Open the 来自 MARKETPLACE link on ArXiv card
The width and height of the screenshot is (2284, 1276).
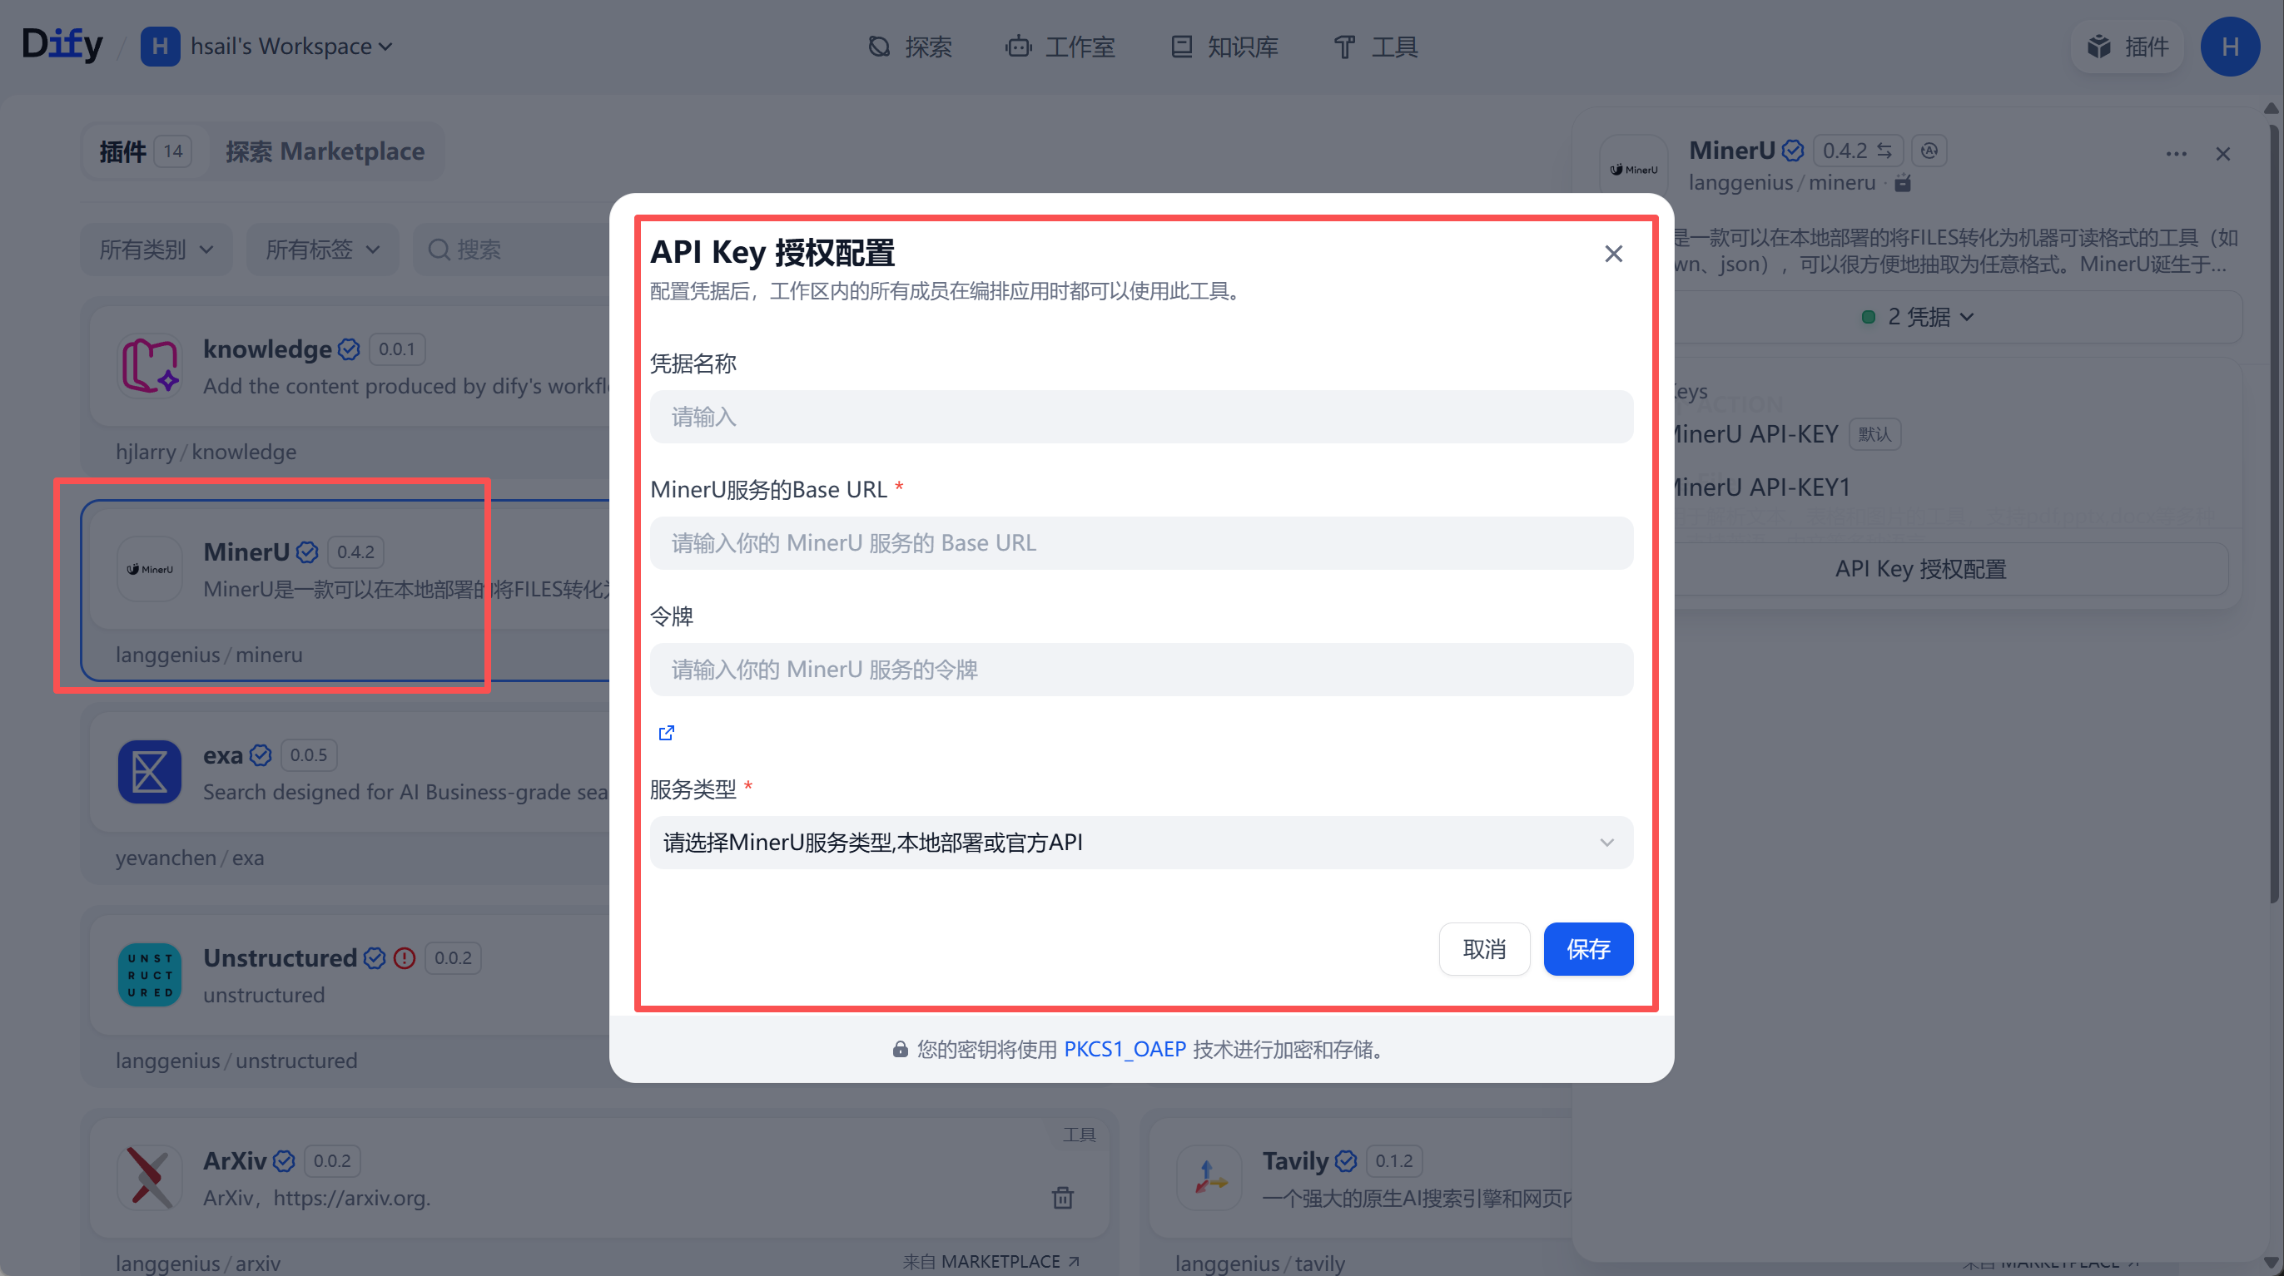coord(991,1261)
